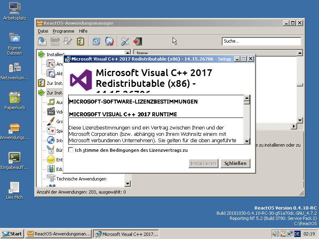319x239 pixels.
Task: Select the Spiele category cards icon
Action: [51, 131]
